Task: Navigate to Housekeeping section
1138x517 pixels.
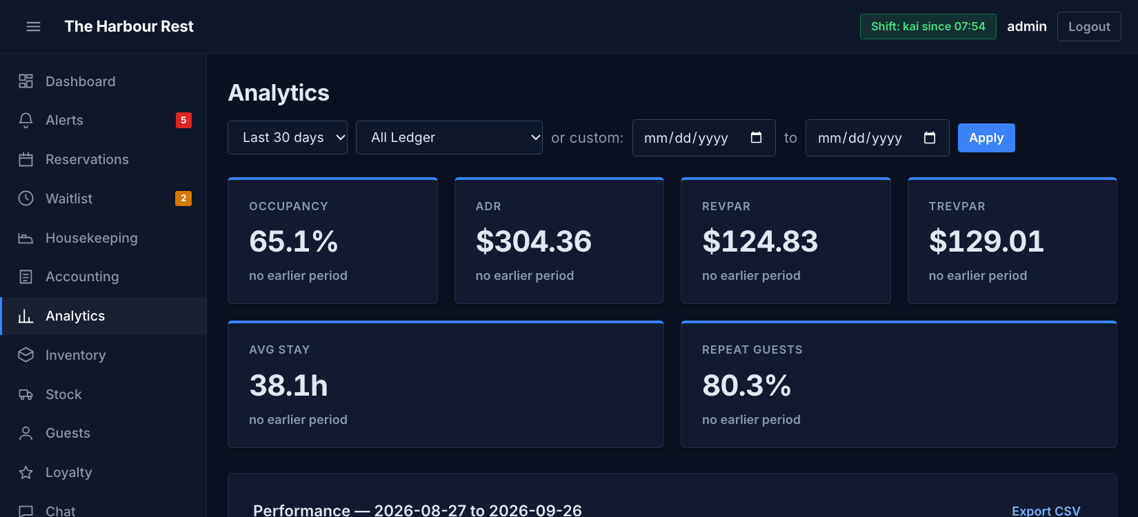Action: [x=103, y=238]
